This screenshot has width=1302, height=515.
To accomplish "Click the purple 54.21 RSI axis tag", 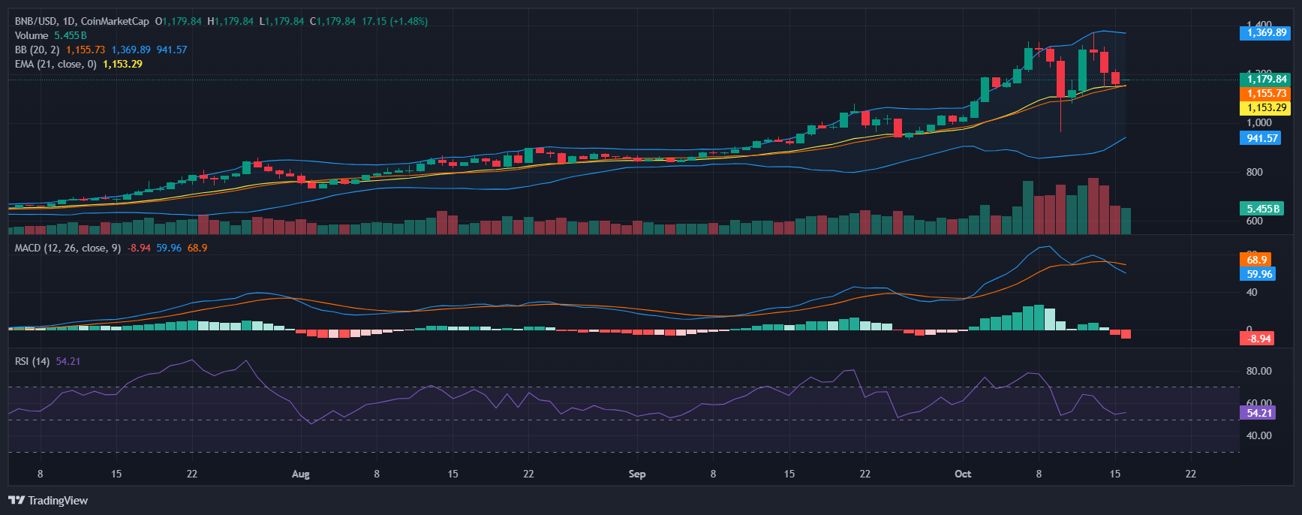I will (x=1258, y=413).
